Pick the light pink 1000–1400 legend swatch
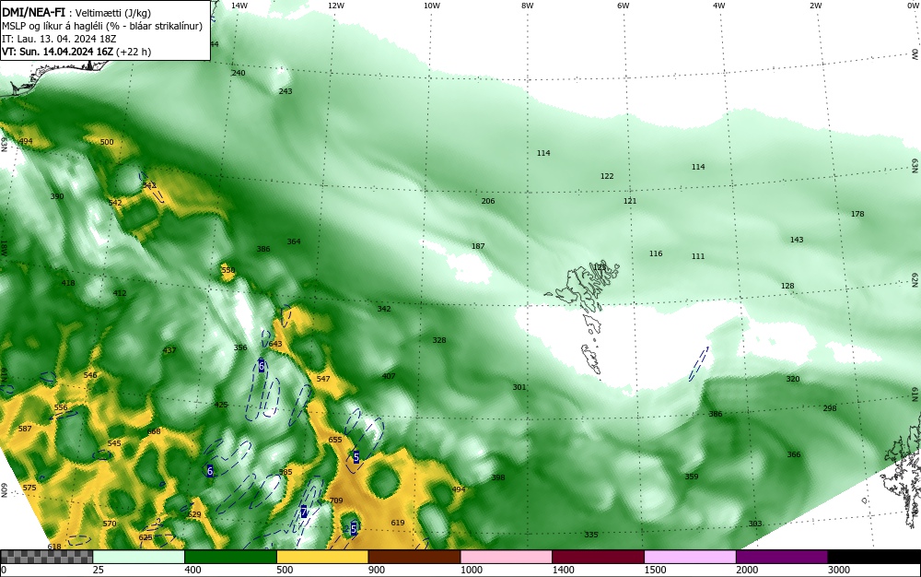Screen dimensions: 921x577 tap(507, 557)
